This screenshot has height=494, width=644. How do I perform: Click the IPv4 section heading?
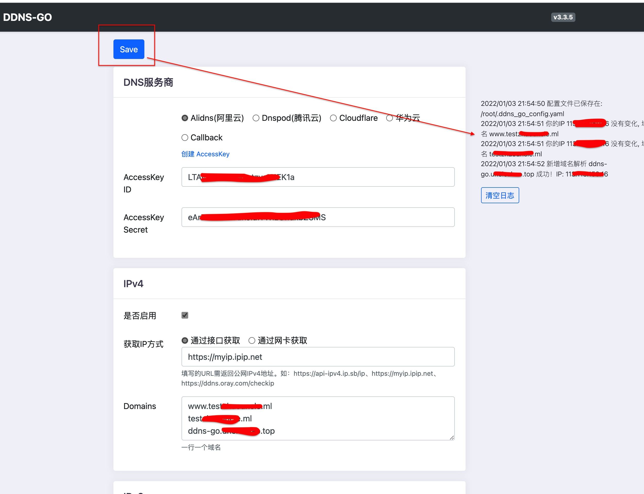point(133,284)
